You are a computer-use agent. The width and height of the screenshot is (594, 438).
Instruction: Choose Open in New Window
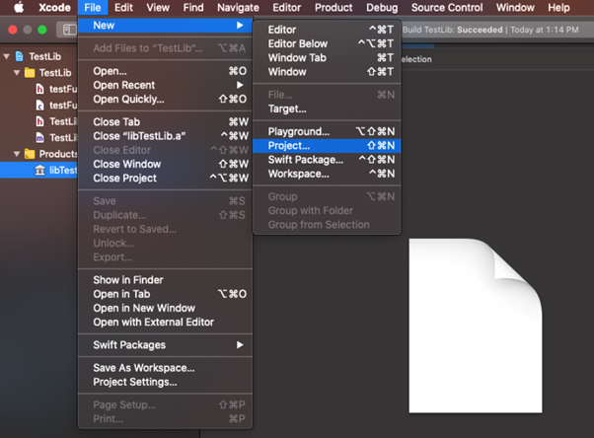165,308
